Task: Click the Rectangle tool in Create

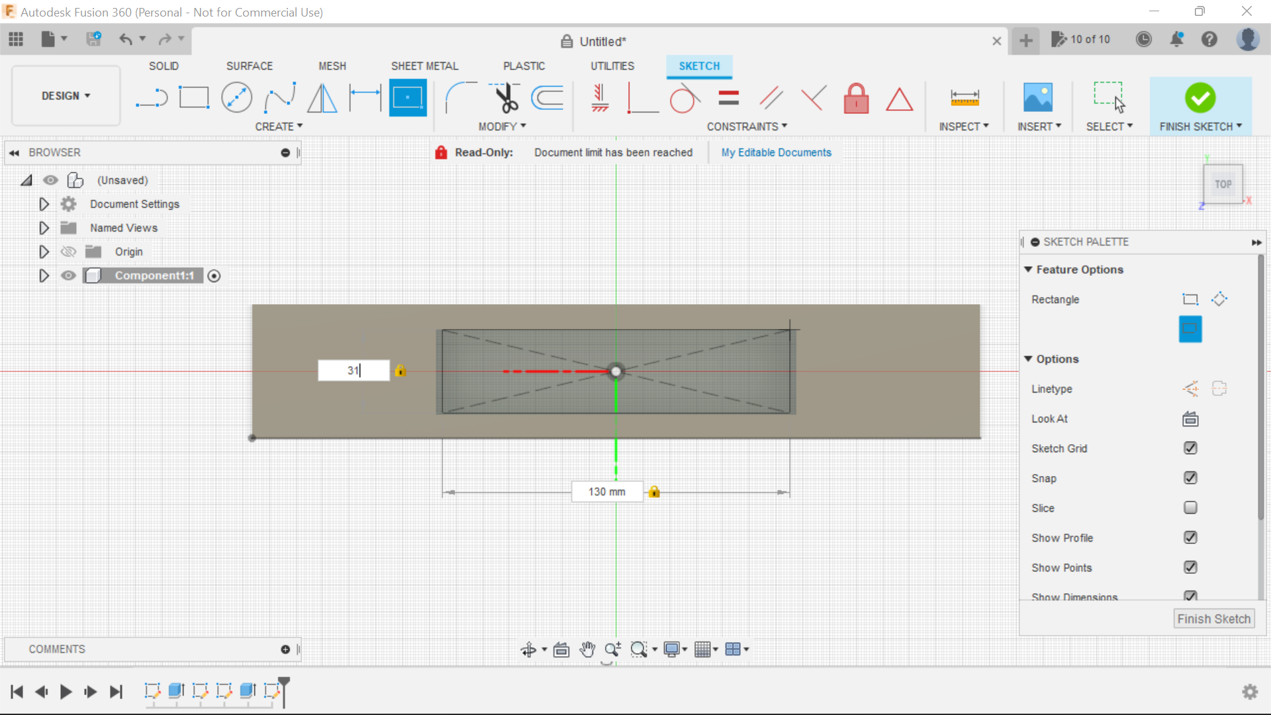Action: tap(193, 98)
